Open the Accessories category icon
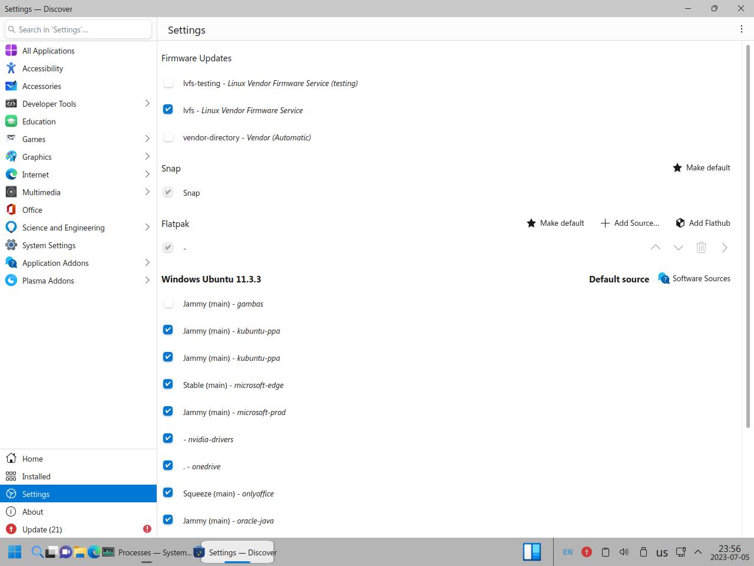 (x=11, y=86)
